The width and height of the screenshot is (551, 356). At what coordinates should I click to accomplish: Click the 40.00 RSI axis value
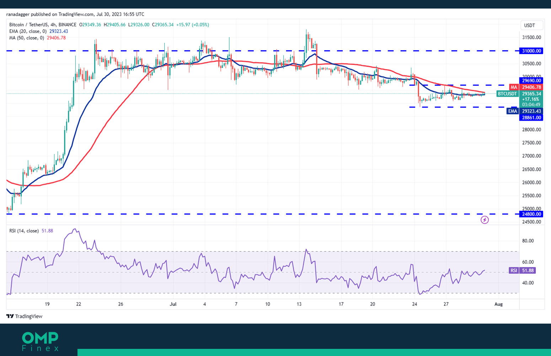pos(528,283)
